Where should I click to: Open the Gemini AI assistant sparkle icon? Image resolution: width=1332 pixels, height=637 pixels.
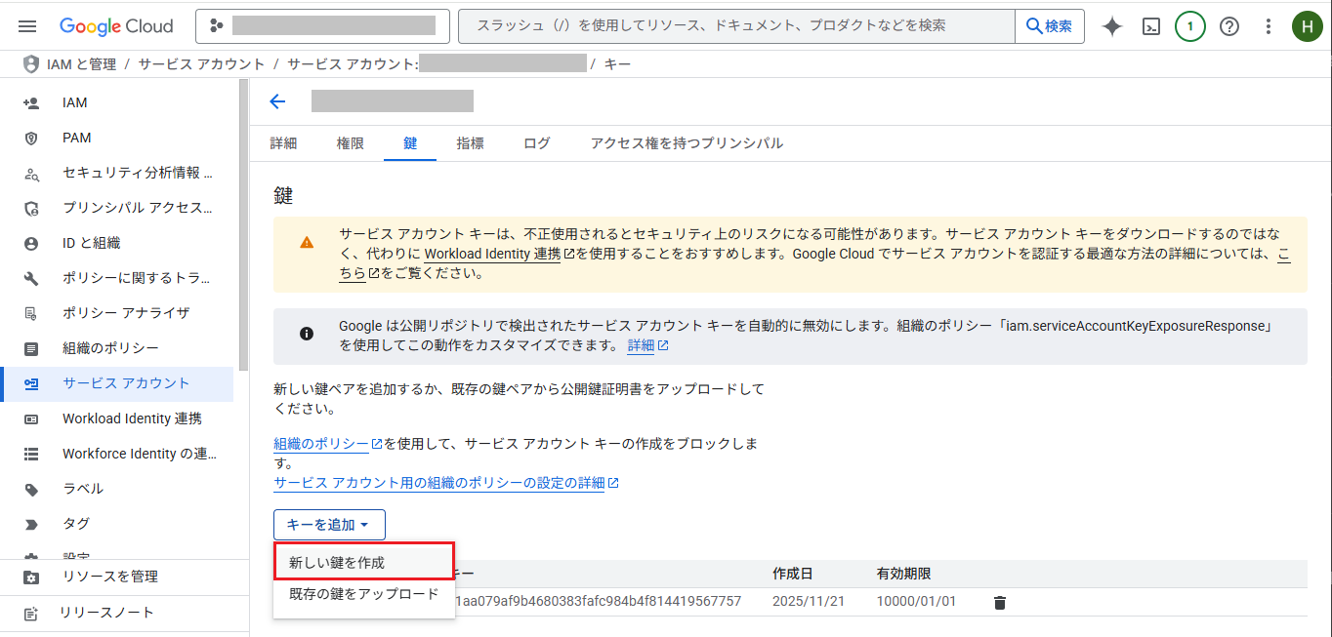pos(1112,26)
